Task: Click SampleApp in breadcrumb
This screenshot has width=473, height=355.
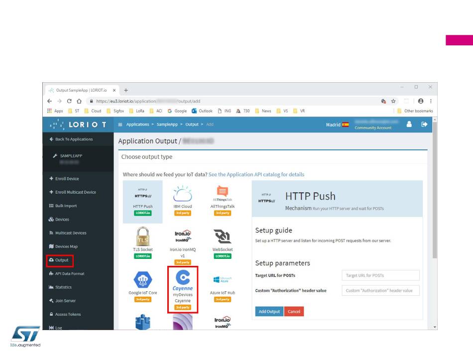Action: point(167,124)
